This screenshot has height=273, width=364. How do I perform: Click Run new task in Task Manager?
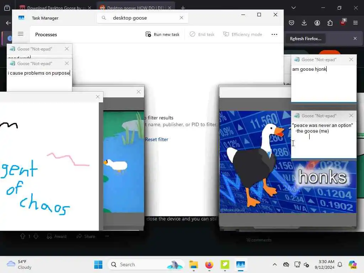click(x=162, y=34)
